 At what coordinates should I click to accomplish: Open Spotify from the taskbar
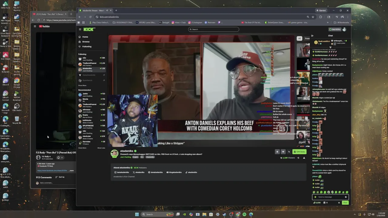244,214
